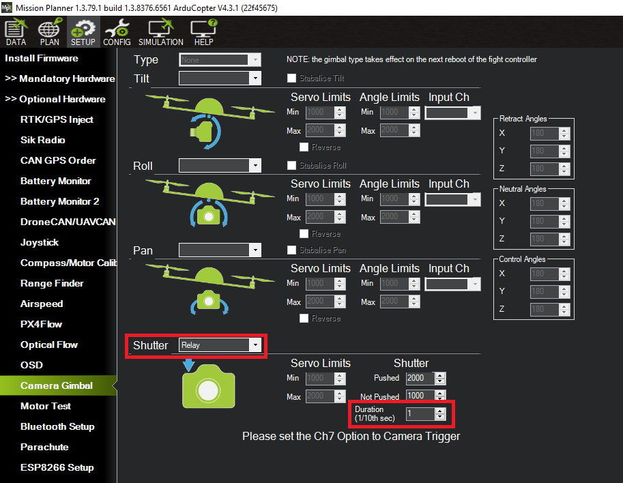Image resolution: width=623 pixels, height=483 pixels.
Task: Adjust Neutral Angles Y stepper
Action: pos(564,221)
